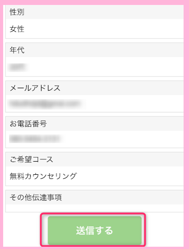Click the green 送信する submit button

95,230
